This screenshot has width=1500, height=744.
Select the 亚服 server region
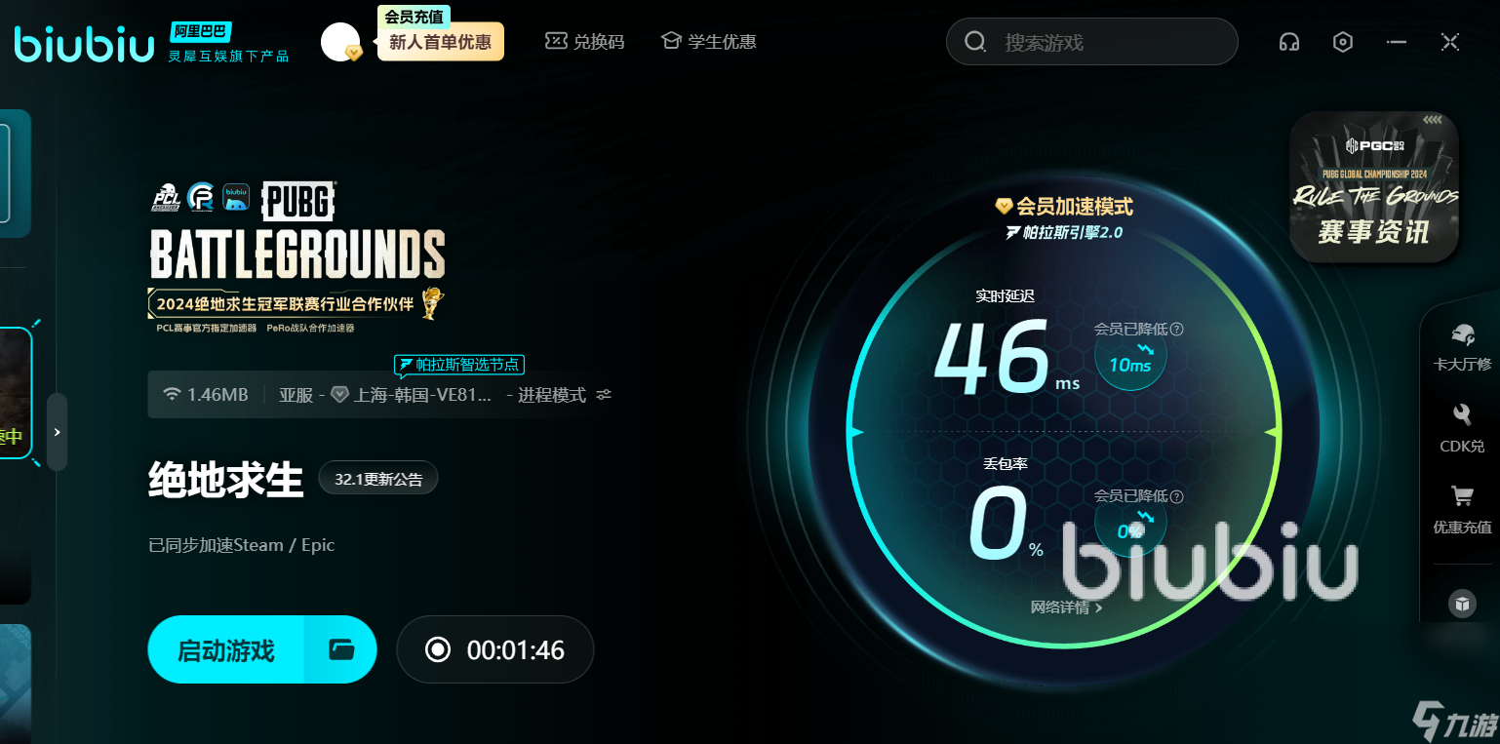click(296, 395)
